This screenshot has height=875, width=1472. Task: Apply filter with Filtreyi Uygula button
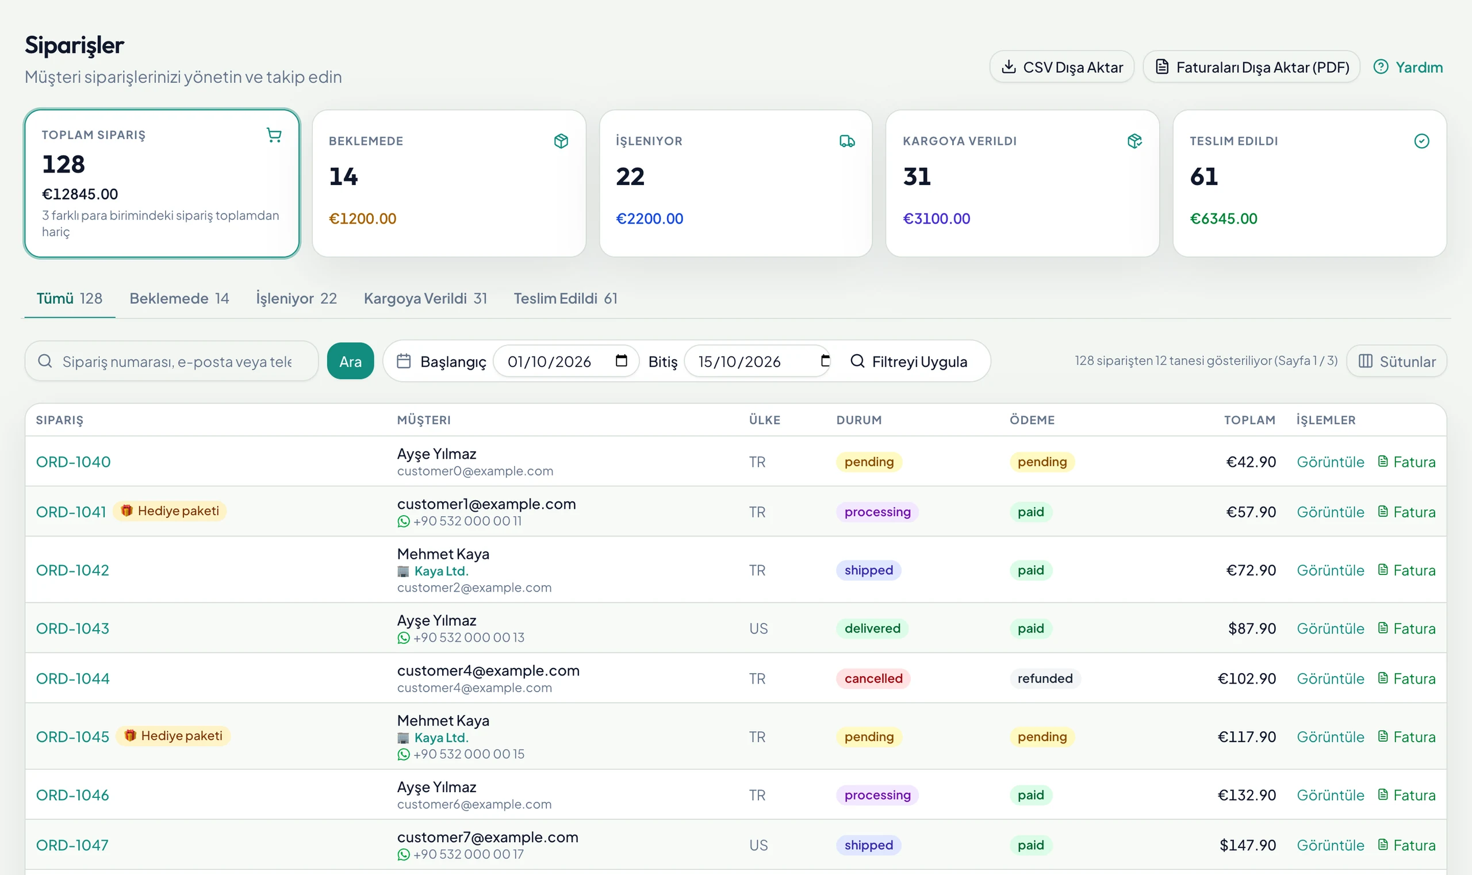pyautogui.click(x=909, y=361)
